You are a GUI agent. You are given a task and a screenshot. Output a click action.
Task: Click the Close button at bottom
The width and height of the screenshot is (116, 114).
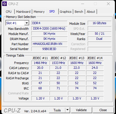tap(103, 110)
